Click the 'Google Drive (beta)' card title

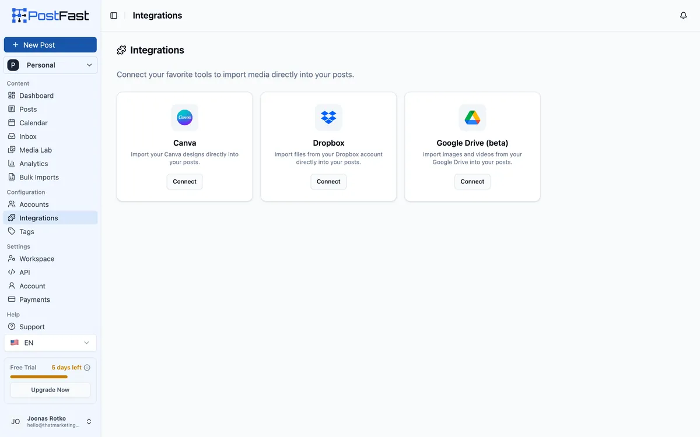(473, 143)
